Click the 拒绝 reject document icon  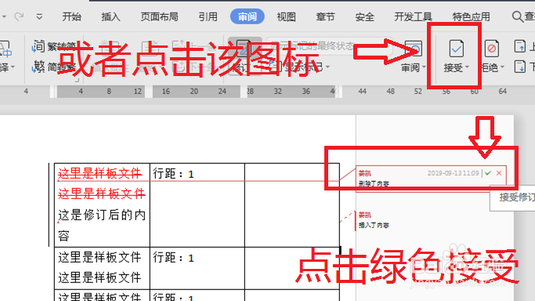[492, 49]
